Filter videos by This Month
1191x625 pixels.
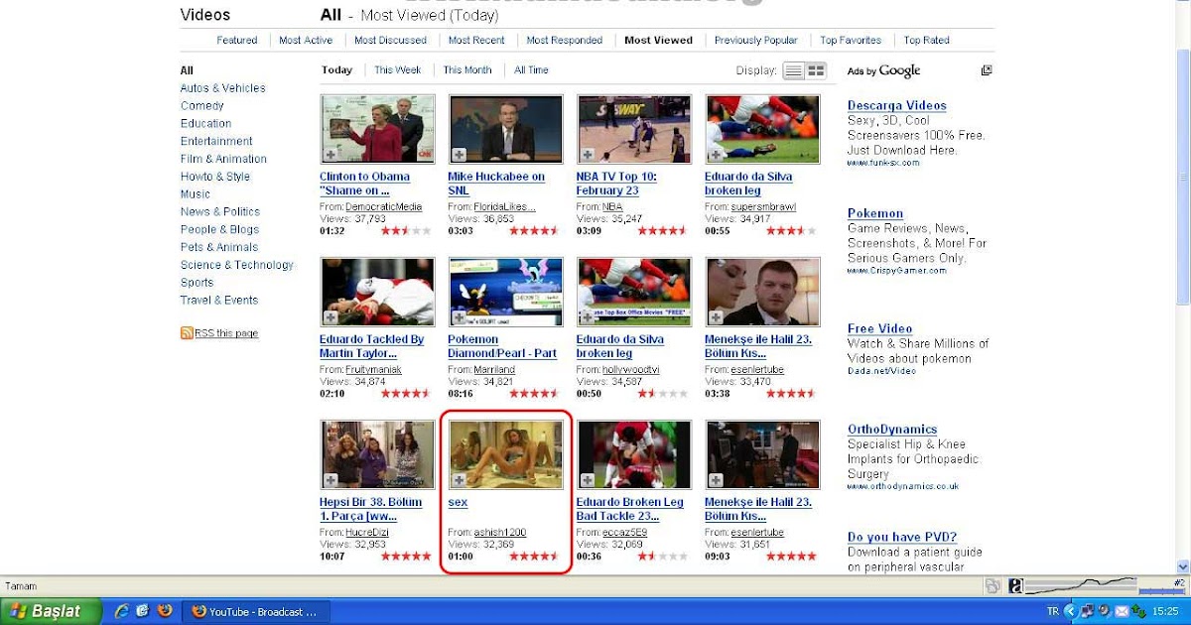(467, 70)
